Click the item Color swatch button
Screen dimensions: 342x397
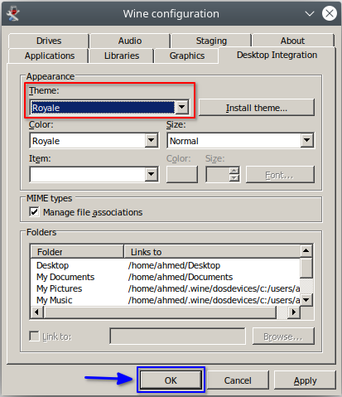pos(182,174)
